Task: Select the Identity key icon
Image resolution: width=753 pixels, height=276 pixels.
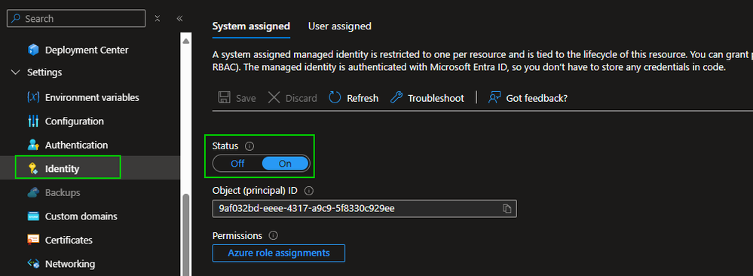Action: (x=33, y=169)
